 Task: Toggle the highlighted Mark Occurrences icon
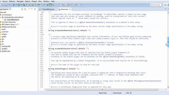[x=50, y=5]
